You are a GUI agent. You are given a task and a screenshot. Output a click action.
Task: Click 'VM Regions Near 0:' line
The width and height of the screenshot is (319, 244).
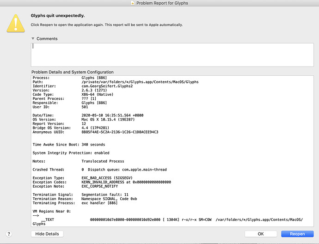tap(52, 211)
